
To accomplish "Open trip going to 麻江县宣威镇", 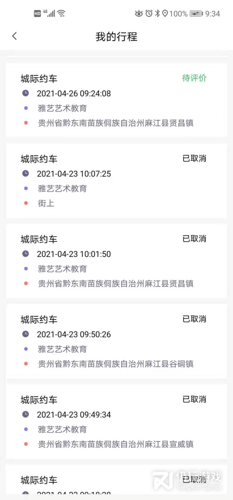I will (x=116, y=422).
